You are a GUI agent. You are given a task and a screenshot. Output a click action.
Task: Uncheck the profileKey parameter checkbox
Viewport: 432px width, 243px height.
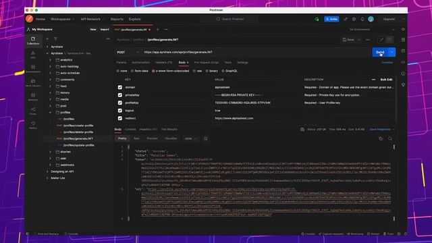120,103
